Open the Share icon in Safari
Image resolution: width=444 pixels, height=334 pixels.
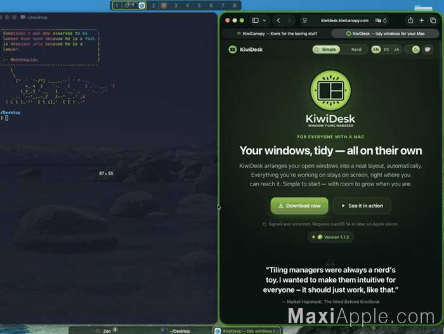(410, 20)
